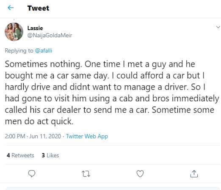The height and width of the screenshot is (190, 221).
Task: Click the word 'Retweets' in stats row
Action: click(23, 155)
